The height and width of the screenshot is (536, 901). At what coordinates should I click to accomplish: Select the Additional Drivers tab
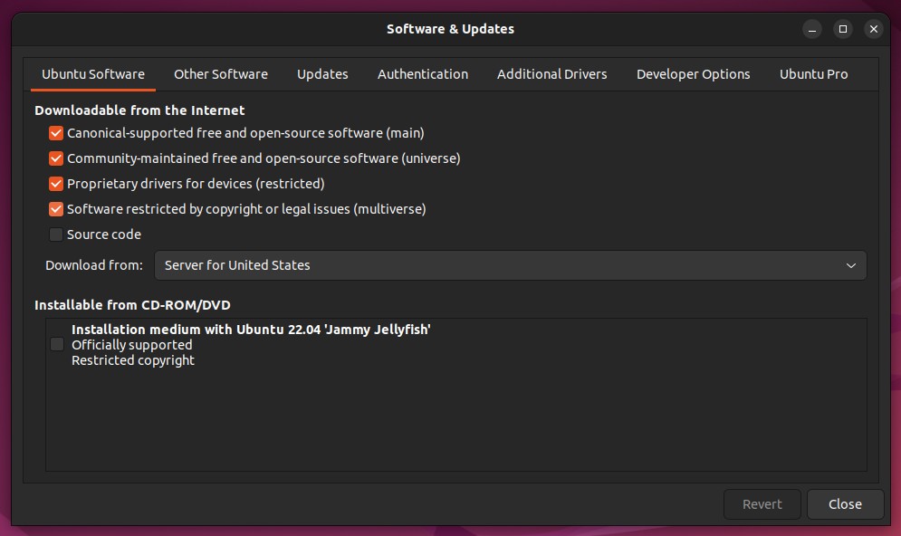[551, 74]
